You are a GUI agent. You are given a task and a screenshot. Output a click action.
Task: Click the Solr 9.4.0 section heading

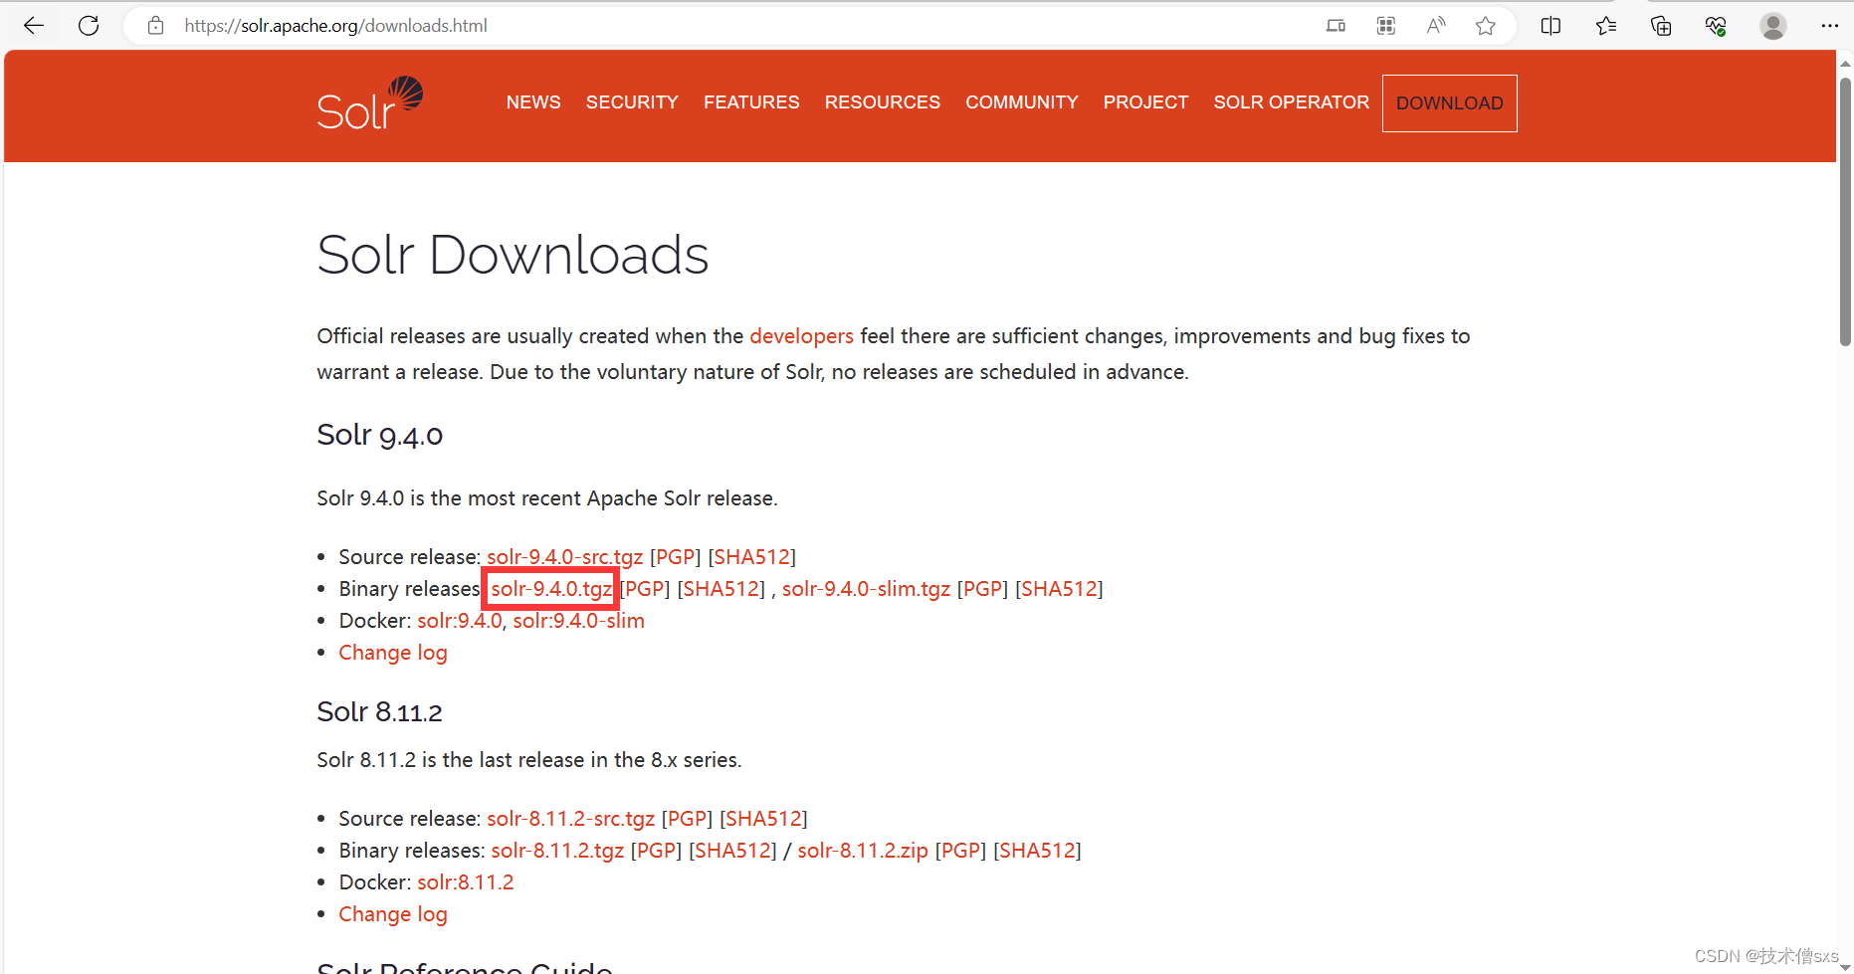[379, 435]
